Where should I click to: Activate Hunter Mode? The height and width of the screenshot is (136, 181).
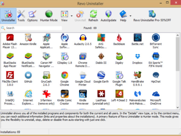tap(49, 16)
